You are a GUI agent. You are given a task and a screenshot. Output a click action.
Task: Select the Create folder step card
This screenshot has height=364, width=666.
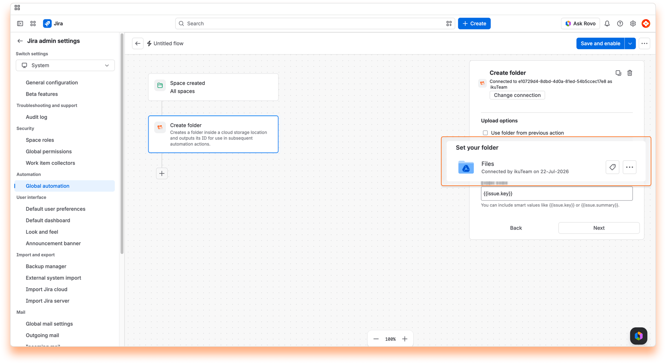click(213, 134)
